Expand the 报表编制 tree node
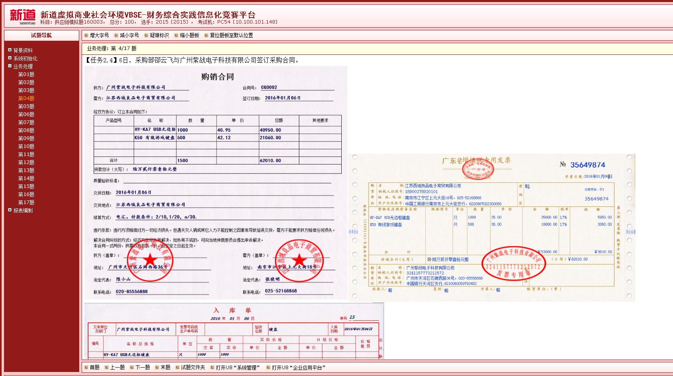 pos(10,210)
